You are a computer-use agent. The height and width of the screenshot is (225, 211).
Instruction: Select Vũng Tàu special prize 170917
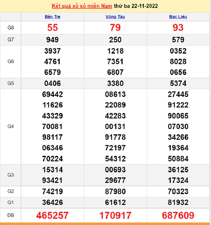coord(115,216)
